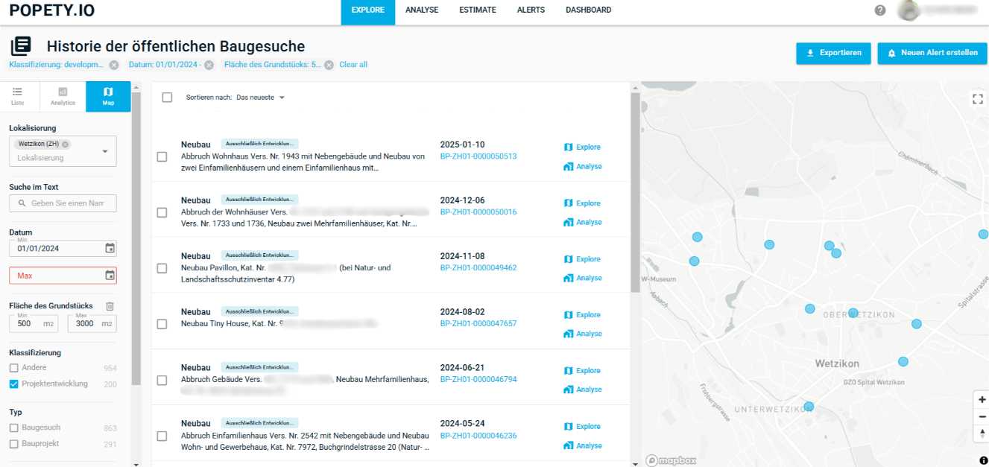
Task: Open fullscreen map mode
Action: 978,99
